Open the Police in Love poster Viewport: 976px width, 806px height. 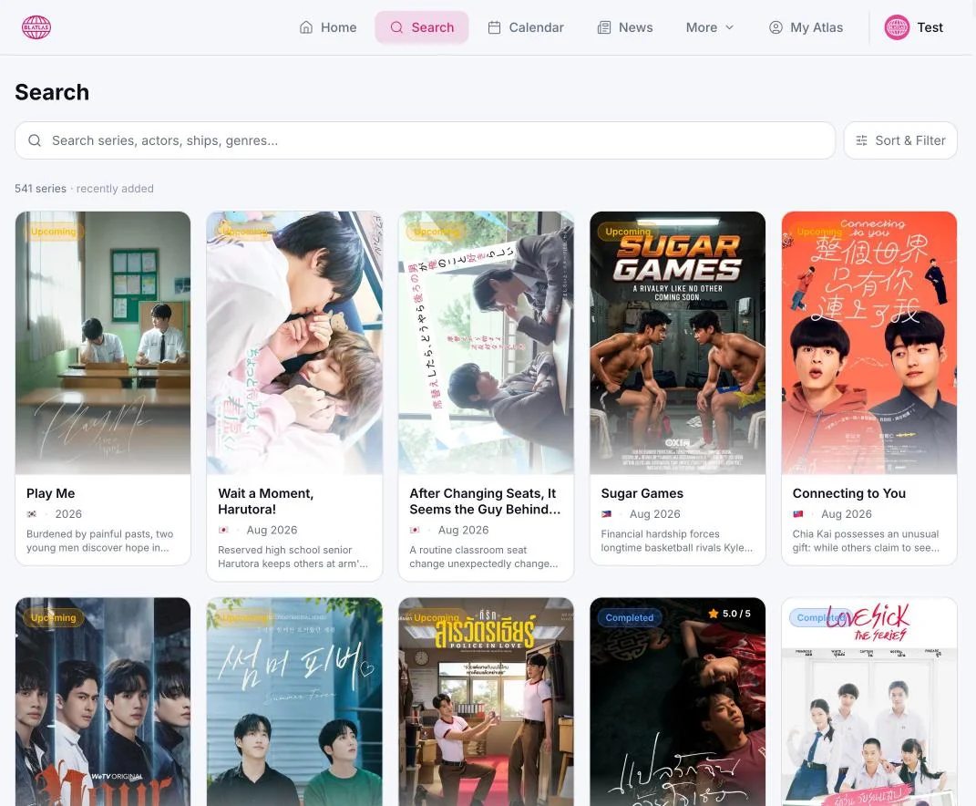tap(486, 702)
